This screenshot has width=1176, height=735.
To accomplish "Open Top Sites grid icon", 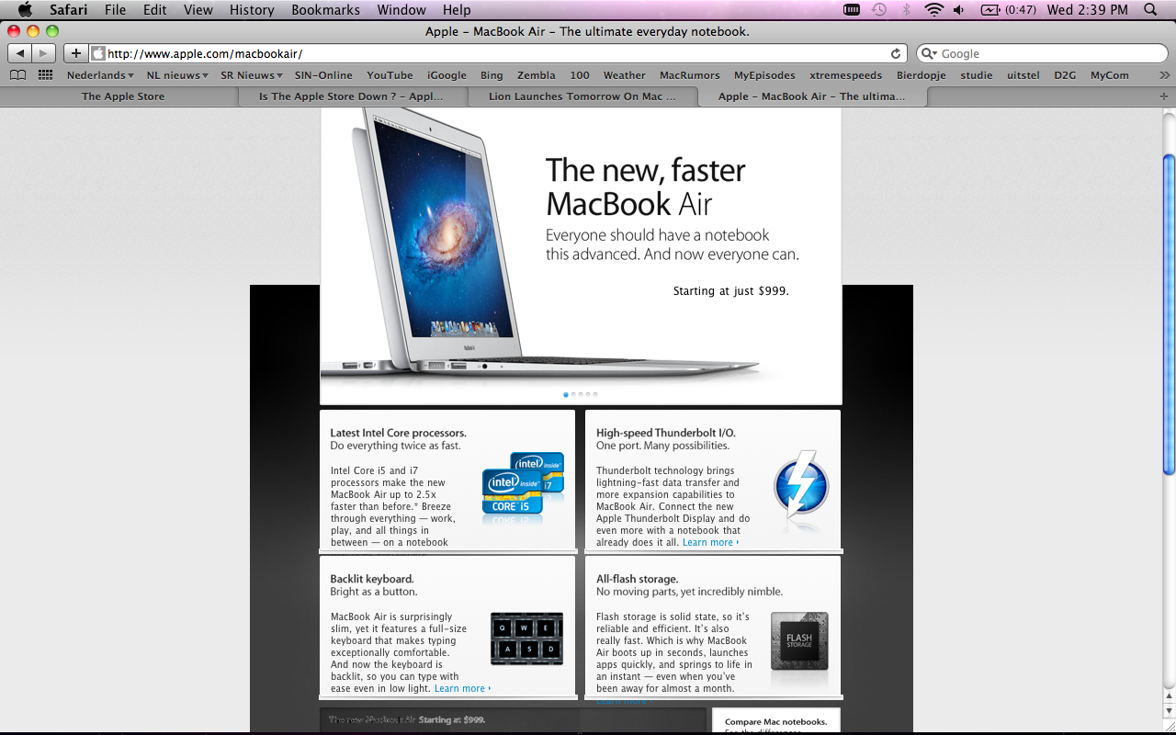I will (45, 75).
